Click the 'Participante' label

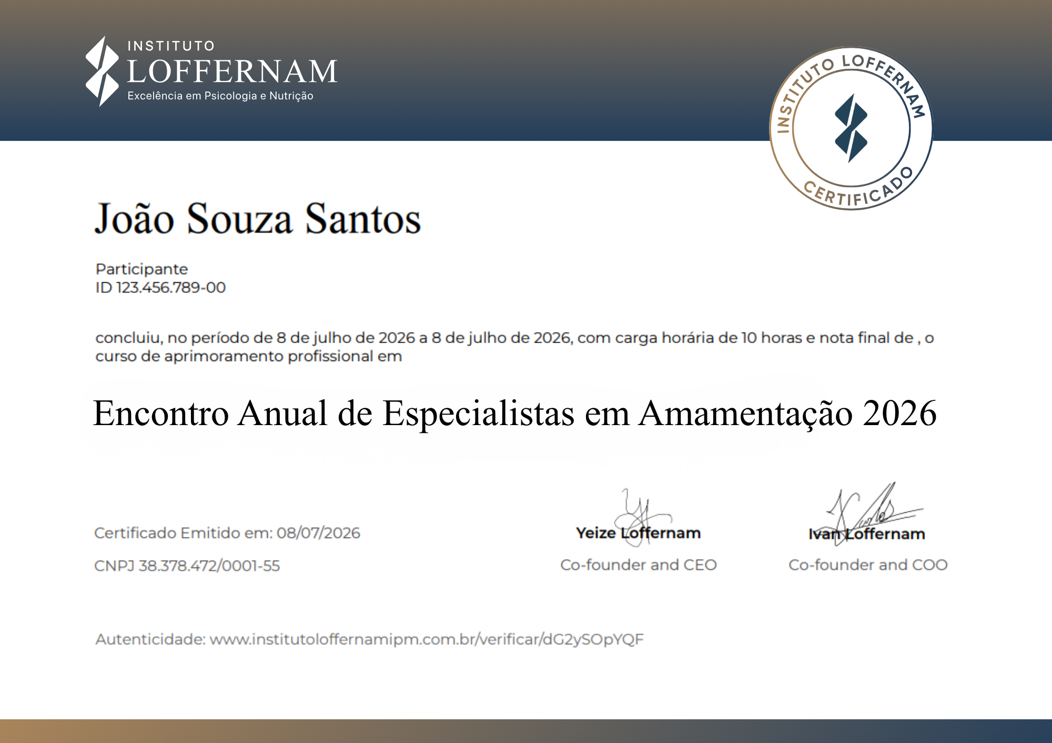(x=141, y=269)
